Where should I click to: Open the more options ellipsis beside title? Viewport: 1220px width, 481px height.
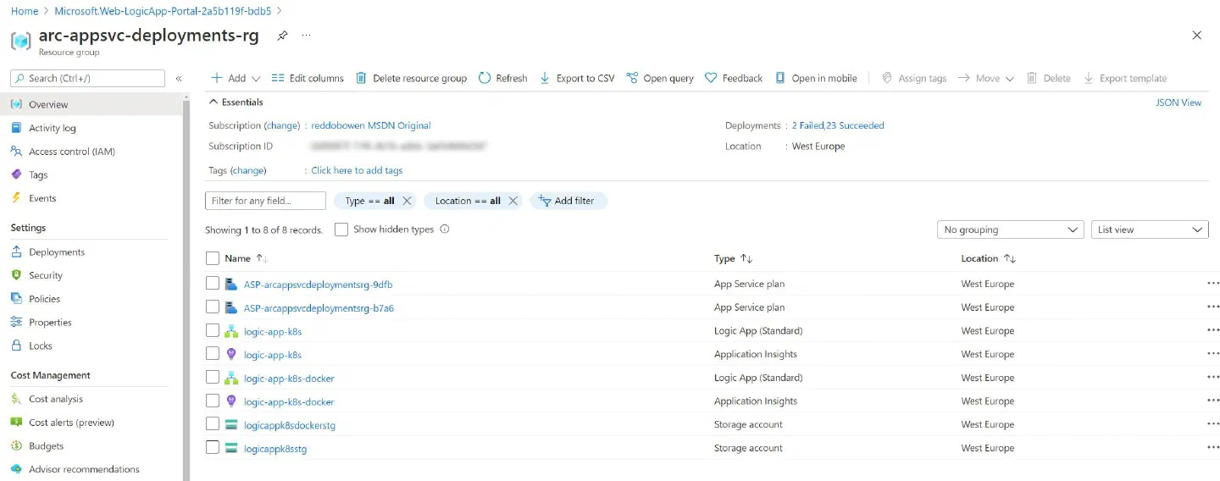click(x=306, y=36)
